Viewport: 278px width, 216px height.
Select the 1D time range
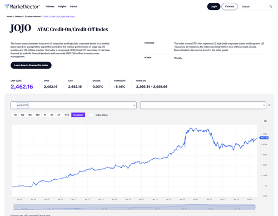pyautogui.click(x=16, y=115)
